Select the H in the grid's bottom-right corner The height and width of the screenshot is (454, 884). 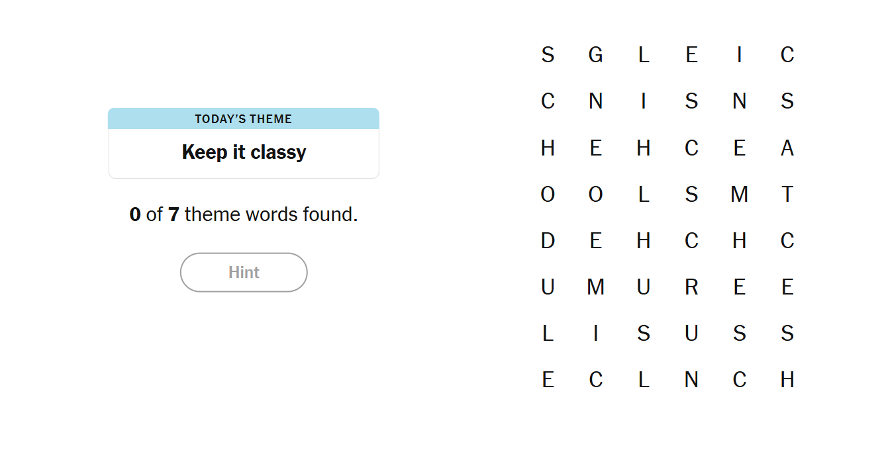787,380
